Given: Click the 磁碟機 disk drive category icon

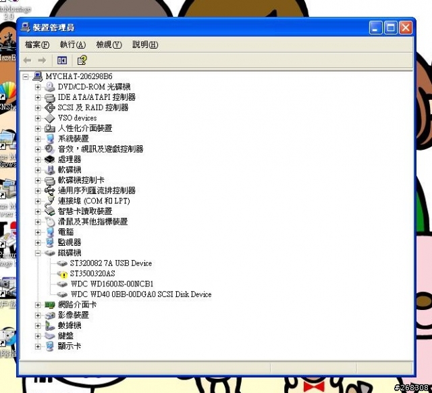Looking at the screenshot, I should click(x=50, y=253).
